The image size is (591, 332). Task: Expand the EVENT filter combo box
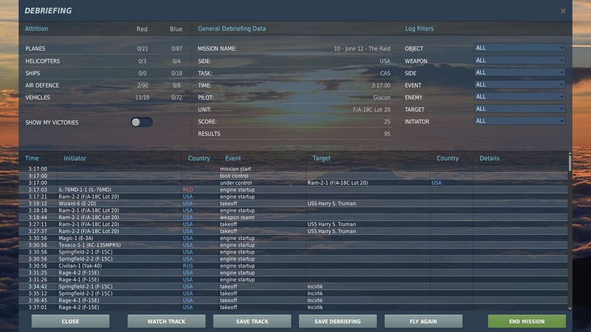pyautogui.click(x=519, y=84)
